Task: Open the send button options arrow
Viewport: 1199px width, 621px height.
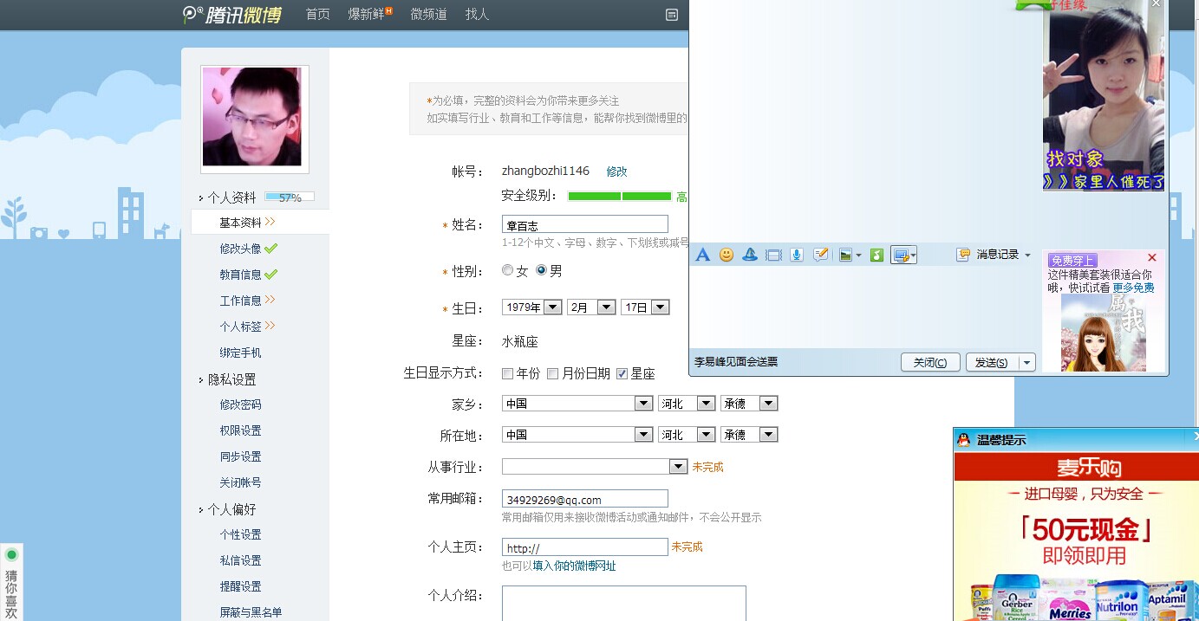Action: click(x=1027, y=363)
